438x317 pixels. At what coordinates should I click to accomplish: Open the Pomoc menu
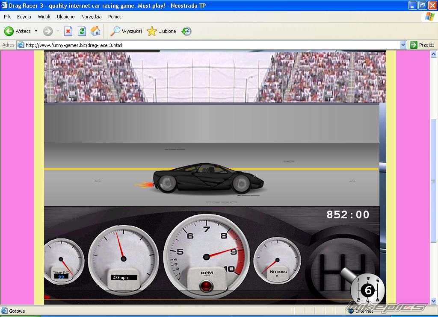(115, 17)
